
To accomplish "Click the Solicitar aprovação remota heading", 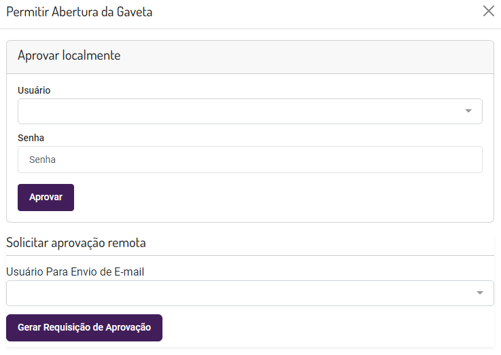I will pos(76,242).
